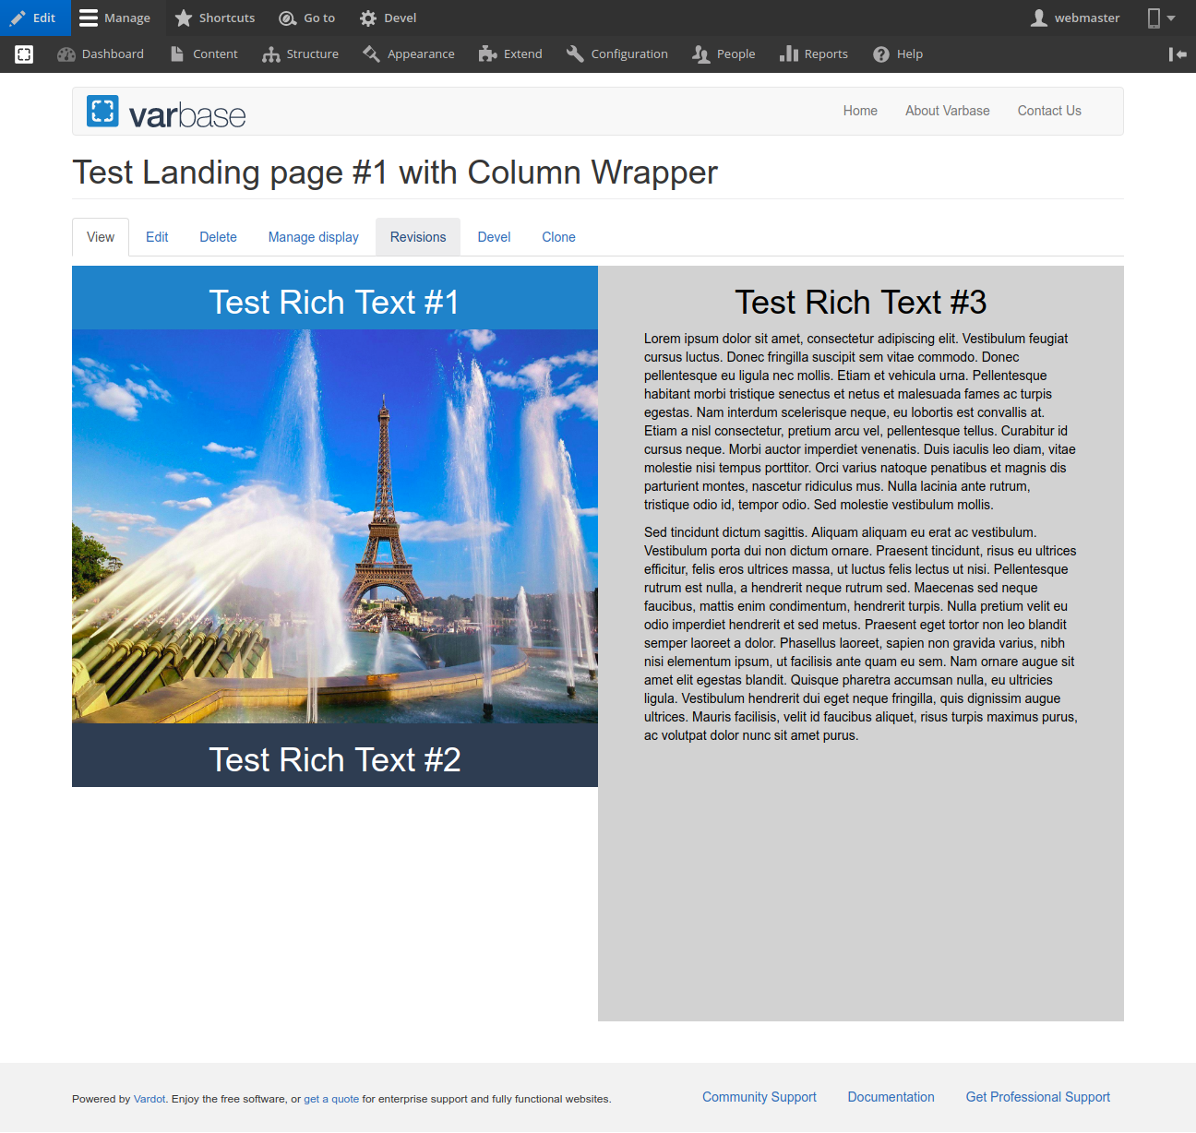Click the Test Rich Text #2 heading
Image resolution: width=1196 pixels, height=1133 pixels.
pos(335,759)
